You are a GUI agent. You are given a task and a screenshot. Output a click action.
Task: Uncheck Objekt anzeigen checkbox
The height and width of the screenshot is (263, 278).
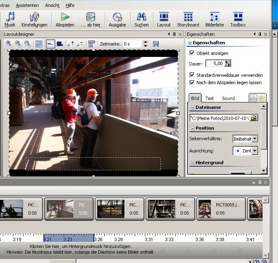coord(192,53)
